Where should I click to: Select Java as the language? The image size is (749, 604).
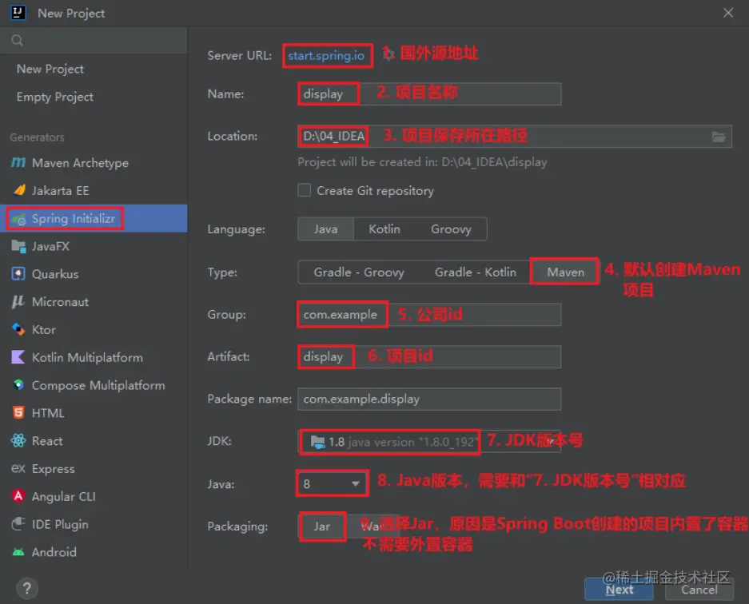click(326, 229)
